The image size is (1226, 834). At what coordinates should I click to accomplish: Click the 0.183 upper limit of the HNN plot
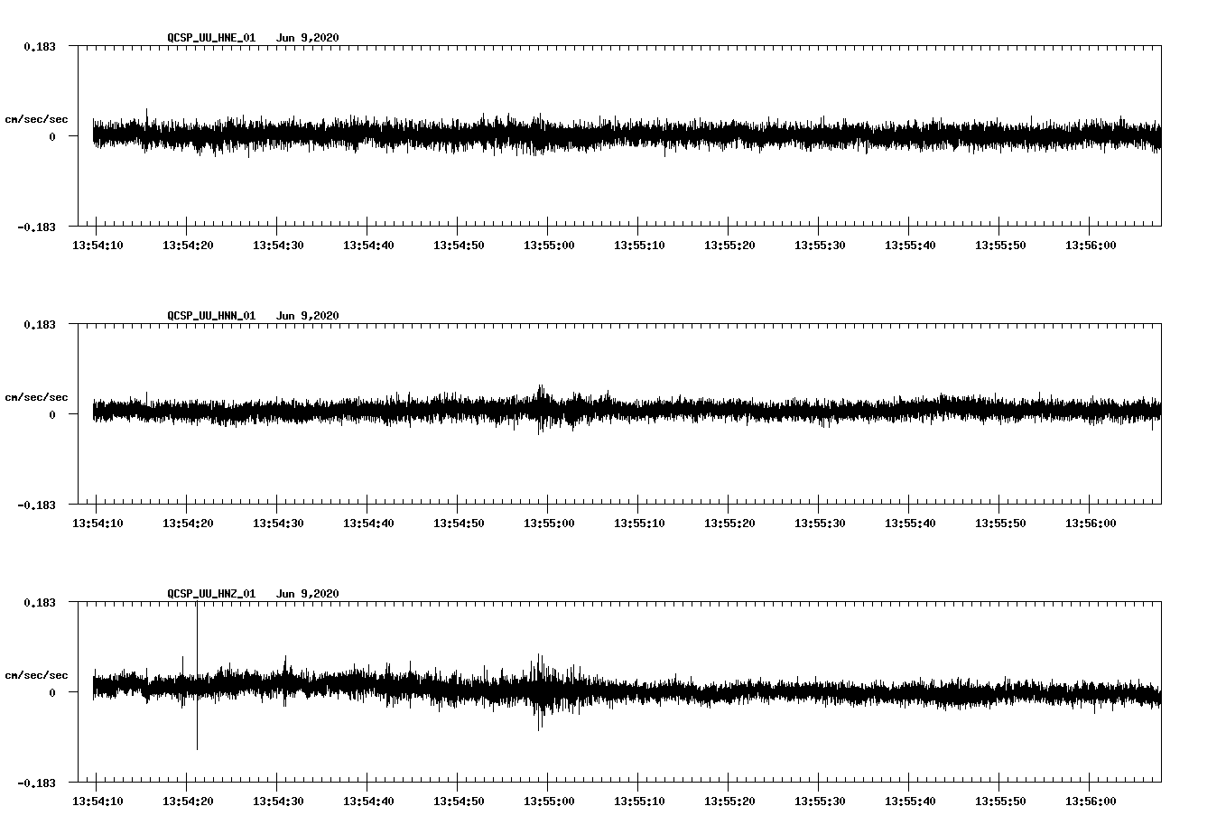39,324
